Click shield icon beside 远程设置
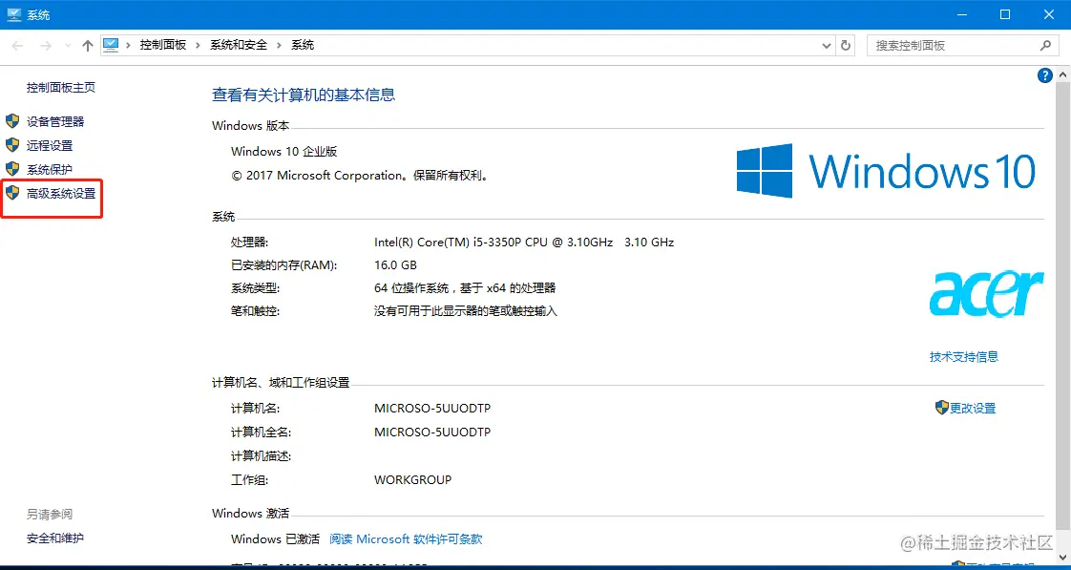1071x570 pixels. click(12, 145)
